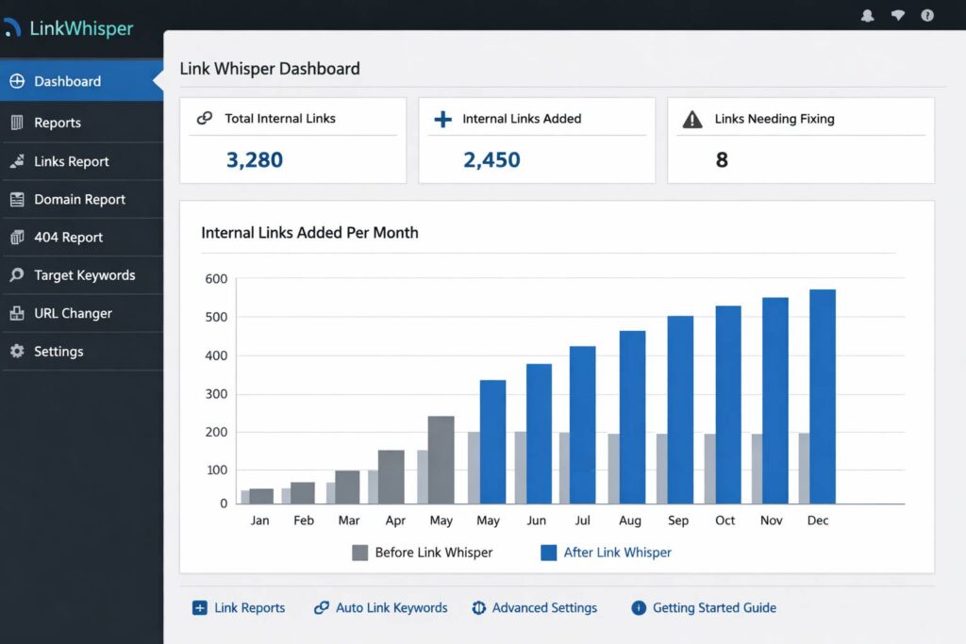The height and width of the screenshot is (644, 966).
Task: Click the Domain Report sidebar icon
Action: tap(16, 200)
